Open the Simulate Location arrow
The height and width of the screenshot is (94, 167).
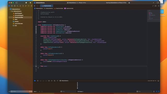coord(57,81)
